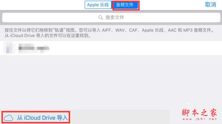Click the iCloud cloud icon
The height and width of the screenshot is (124, 222).
click(9, 118)
